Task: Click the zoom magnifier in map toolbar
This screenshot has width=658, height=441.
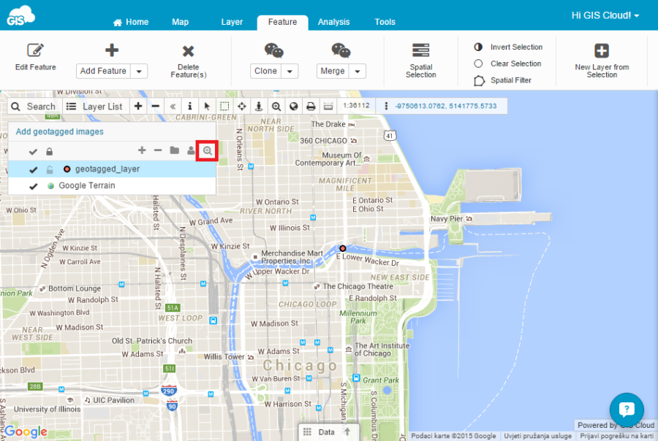Action: coord(276,106)
